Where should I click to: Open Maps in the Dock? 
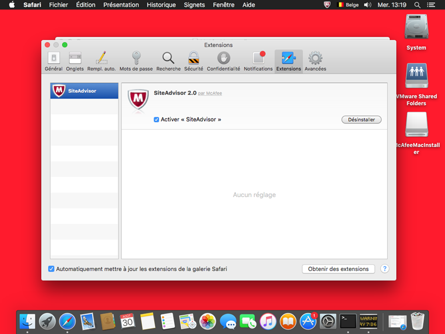coord(187,322)
